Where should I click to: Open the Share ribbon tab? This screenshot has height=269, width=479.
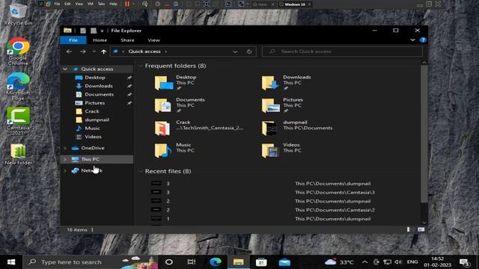(x=127, y=40)
